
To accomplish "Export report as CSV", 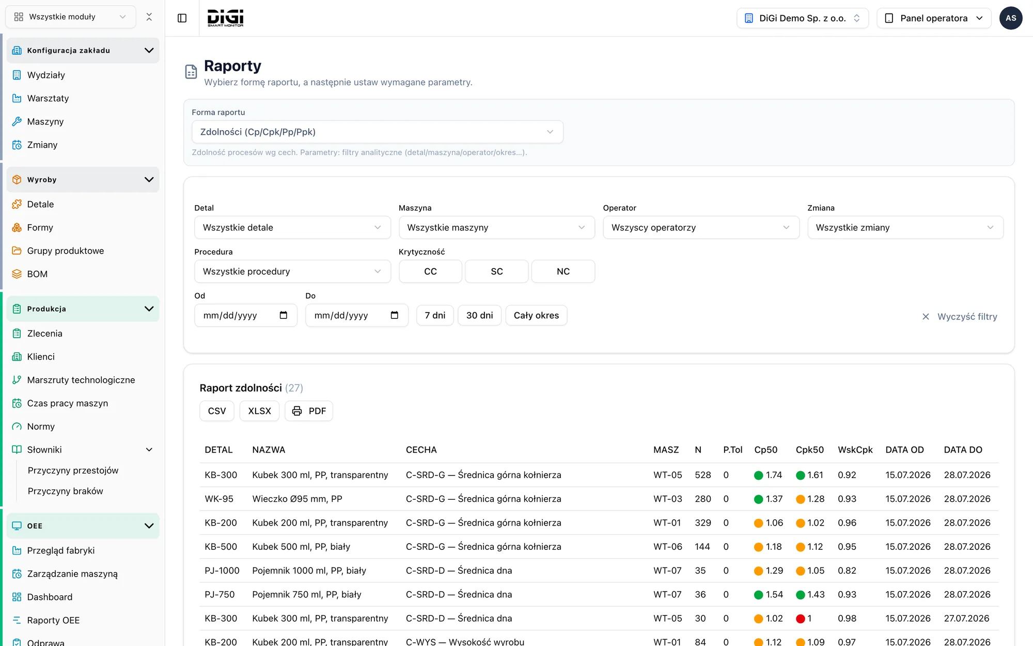I will (x=217, y=411).
